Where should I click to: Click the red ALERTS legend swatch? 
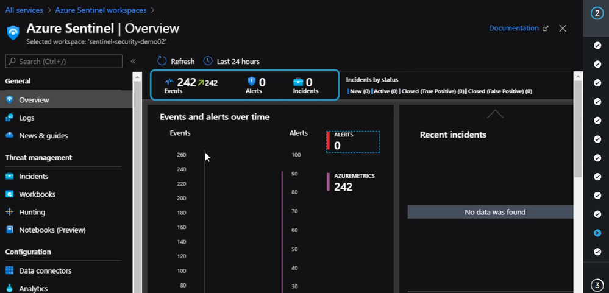tap(328, 141)
